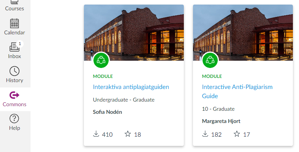The image size is (299, 152).
Task: Click building thumbnail of Interactive Anti-Plagiarism Guide card
Action: point(243,33)
